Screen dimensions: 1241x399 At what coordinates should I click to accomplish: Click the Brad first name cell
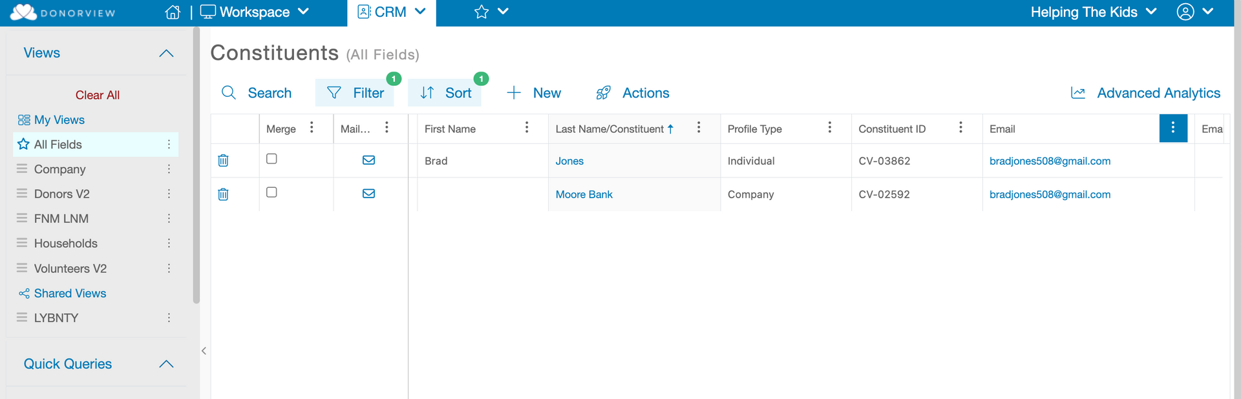pos(436,161)
